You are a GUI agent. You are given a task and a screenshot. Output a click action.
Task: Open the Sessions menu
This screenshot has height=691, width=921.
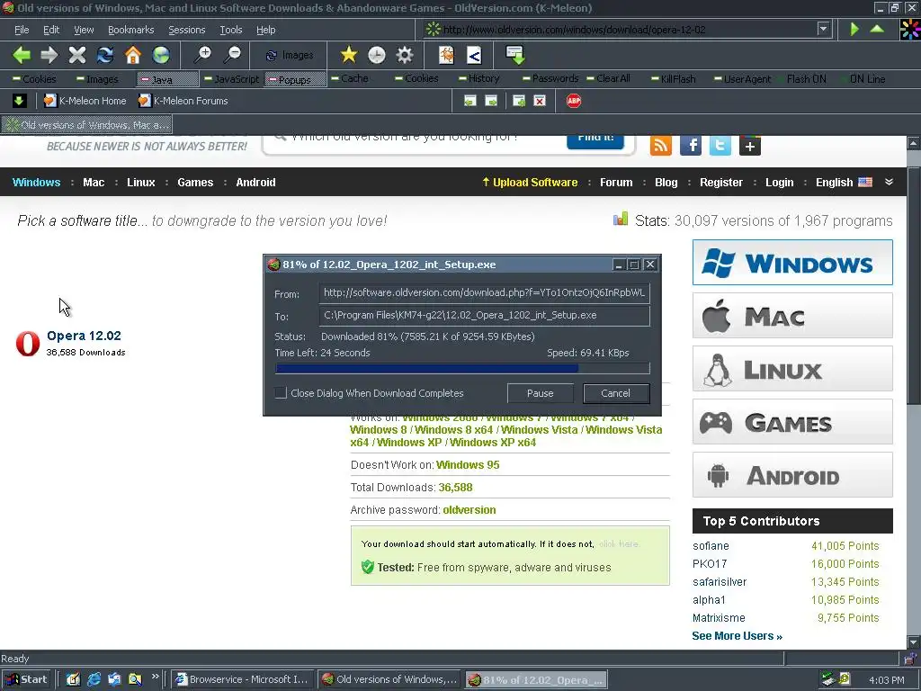tap(187, 30)
